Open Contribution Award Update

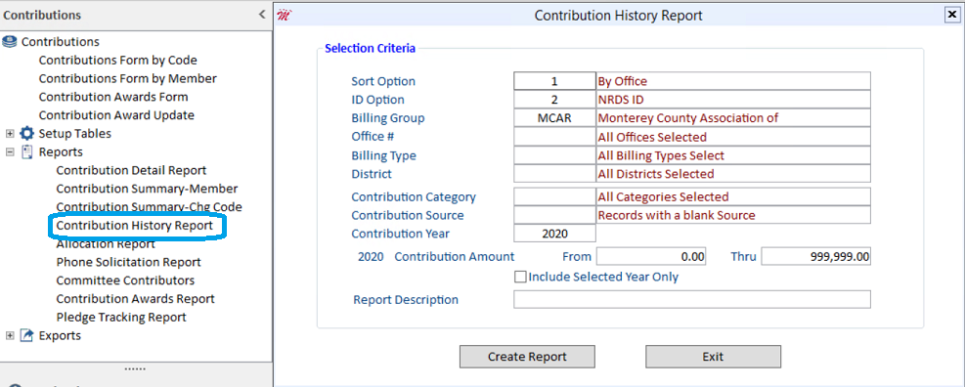pos(116,115)
